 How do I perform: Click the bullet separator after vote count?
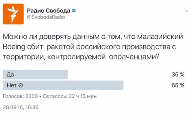click(40, 96)
